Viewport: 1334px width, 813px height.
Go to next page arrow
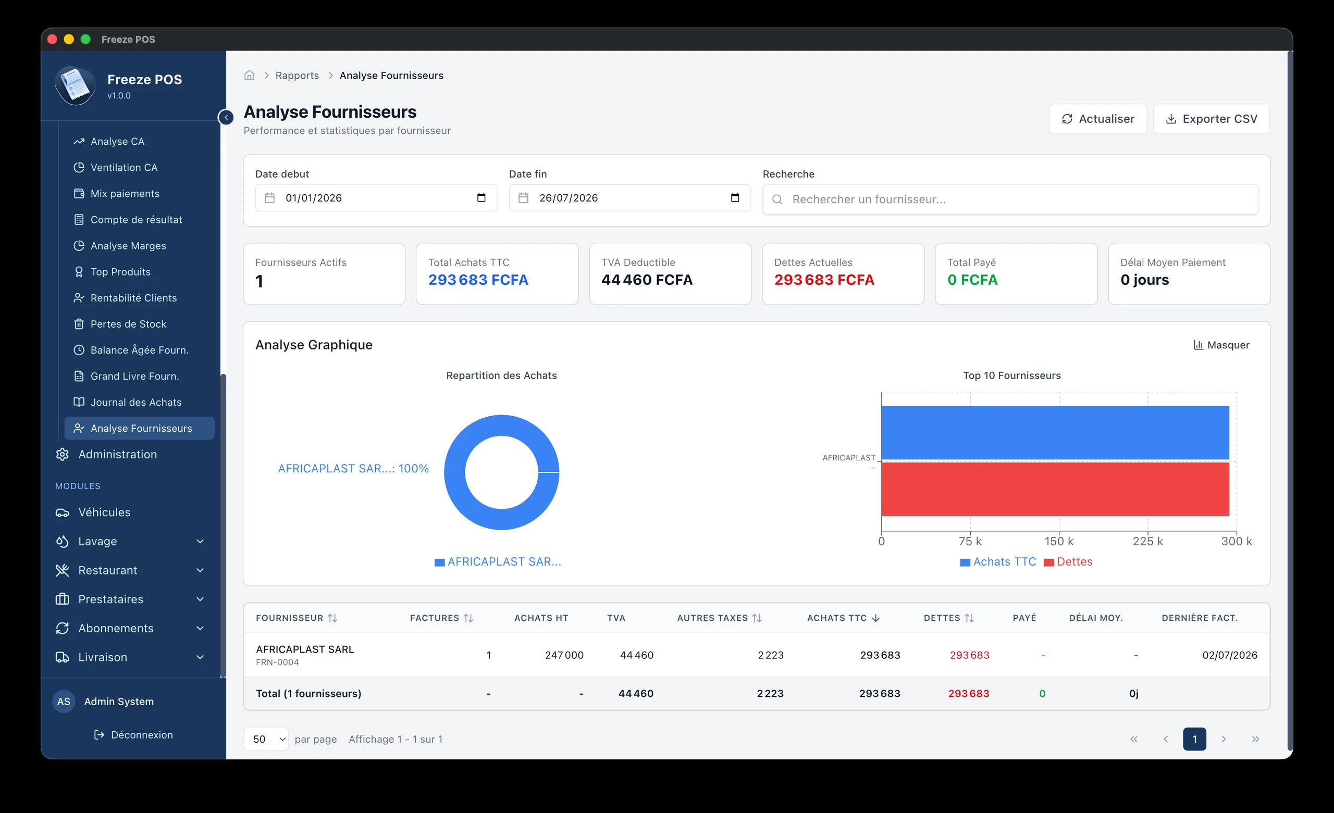[x=1224, y=739]
